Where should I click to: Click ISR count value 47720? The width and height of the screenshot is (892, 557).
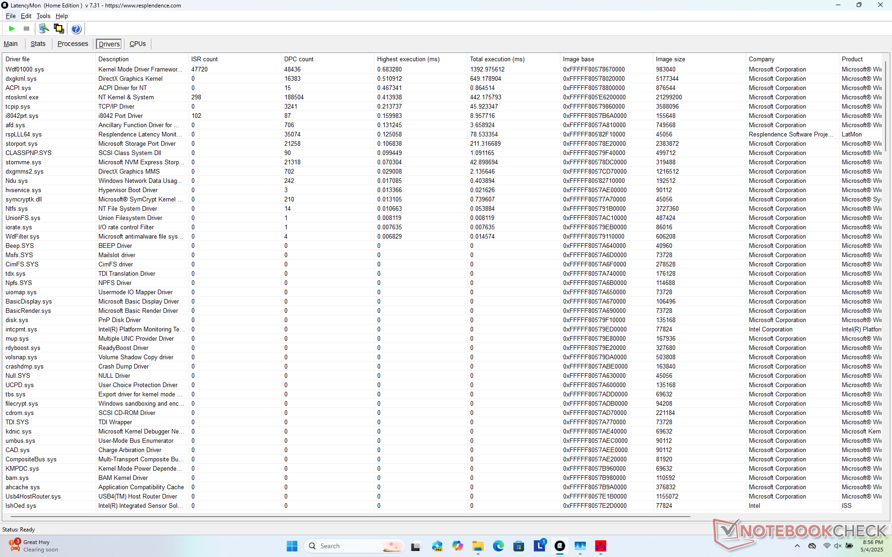[x=199, y=69]
